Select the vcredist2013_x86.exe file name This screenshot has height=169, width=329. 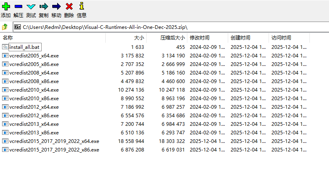point(34,133)
